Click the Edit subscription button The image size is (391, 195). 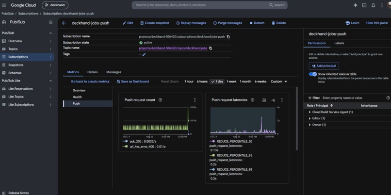128,23
